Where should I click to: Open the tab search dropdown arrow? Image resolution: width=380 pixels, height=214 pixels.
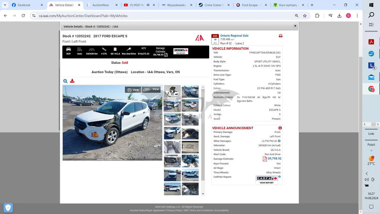[x=5, y=5]
